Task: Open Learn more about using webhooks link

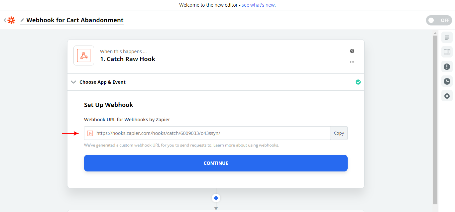Action: tap(246, 145)
